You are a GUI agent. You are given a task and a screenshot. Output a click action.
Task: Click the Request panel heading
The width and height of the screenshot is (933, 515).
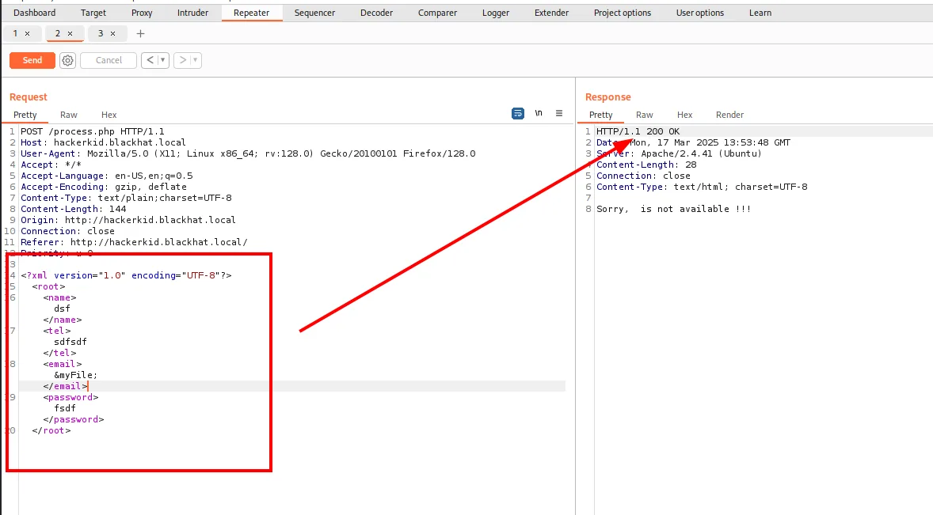28,97
